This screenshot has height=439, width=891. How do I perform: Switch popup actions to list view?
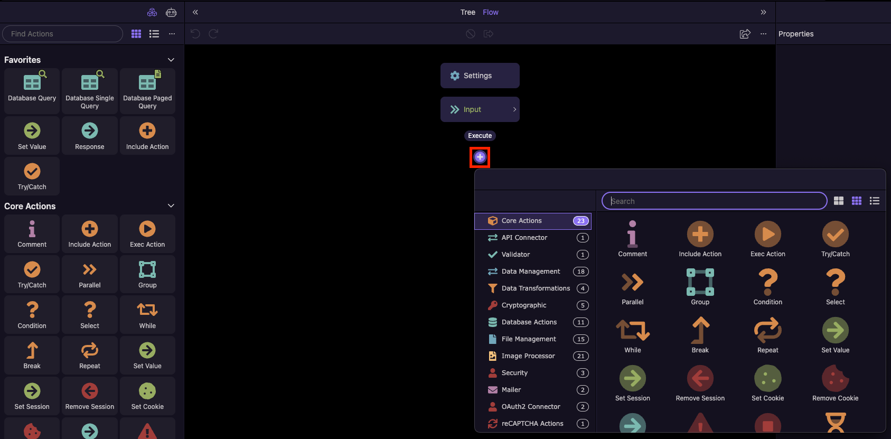pyautogui.click(x=875, y=201)
